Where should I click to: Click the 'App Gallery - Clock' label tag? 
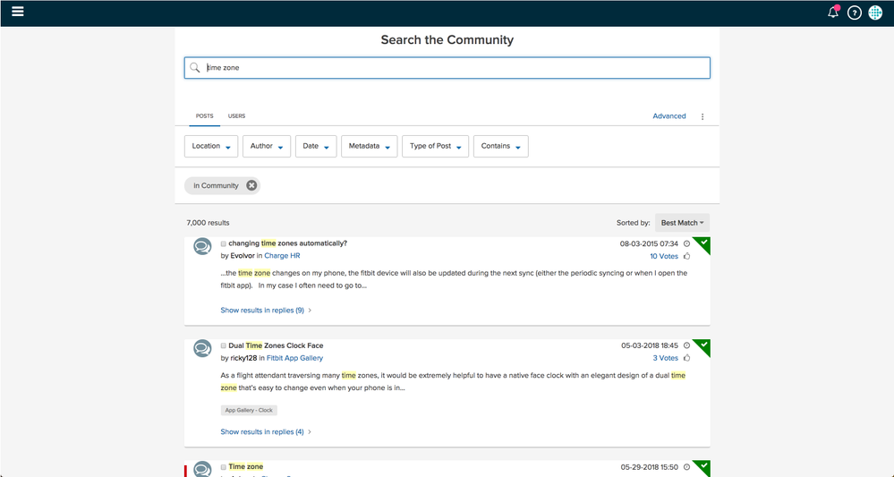click(249, 410)
